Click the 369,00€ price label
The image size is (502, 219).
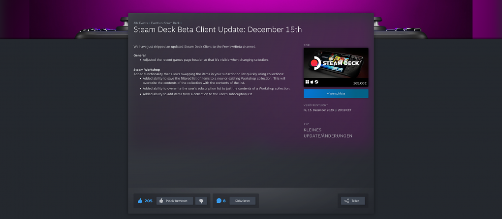[360, 83]
